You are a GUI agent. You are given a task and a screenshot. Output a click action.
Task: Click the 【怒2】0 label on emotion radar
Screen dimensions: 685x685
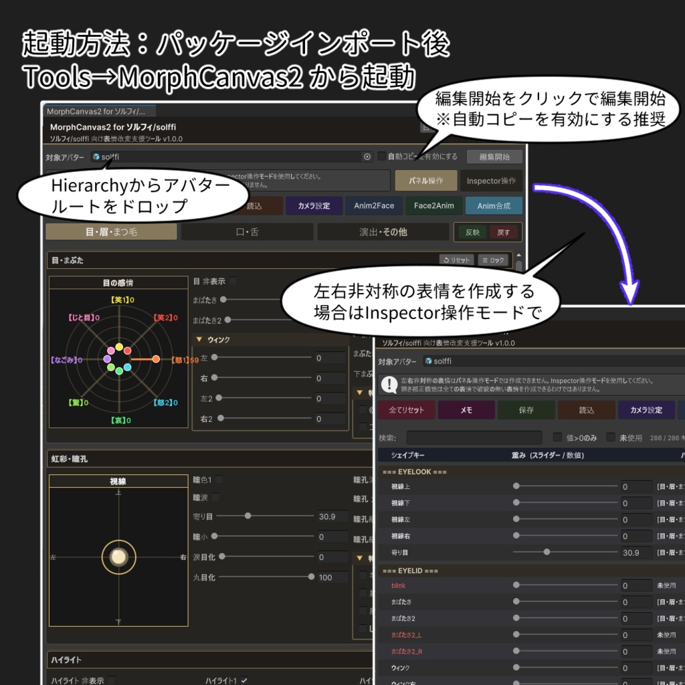[166, 402]
